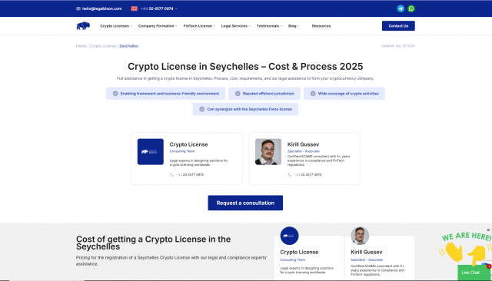Click checkmark icon on 'Wide coverage of crypto activities'

point(313,94)
